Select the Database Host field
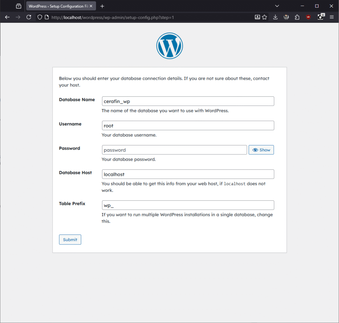This screenshot has width=339, height=323. pyautogui.click(x=188, y=174)
